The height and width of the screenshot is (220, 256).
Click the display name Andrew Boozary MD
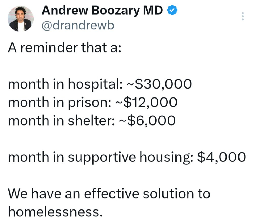coord(102,11)
